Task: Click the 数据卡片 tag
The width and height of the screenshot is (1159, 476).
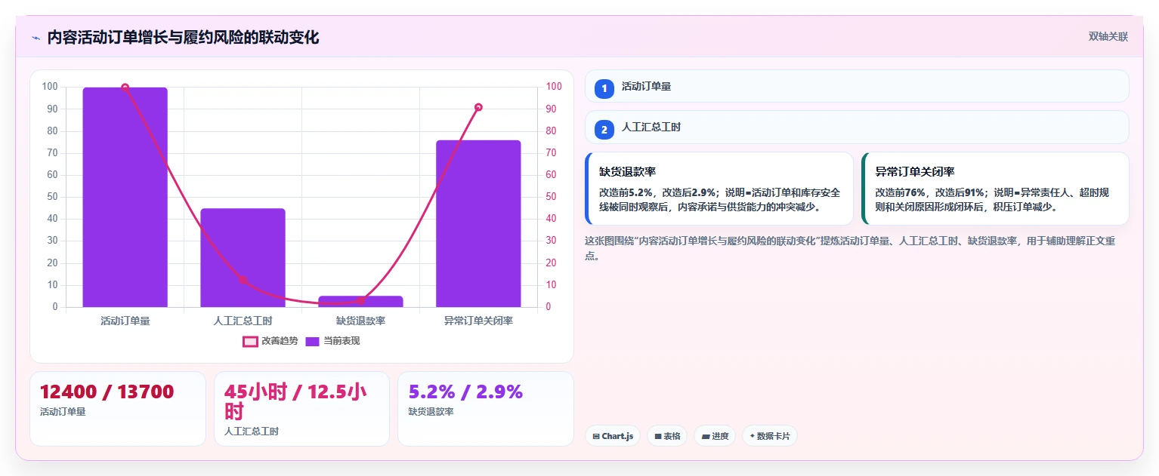Action: [x=769, y=436]
